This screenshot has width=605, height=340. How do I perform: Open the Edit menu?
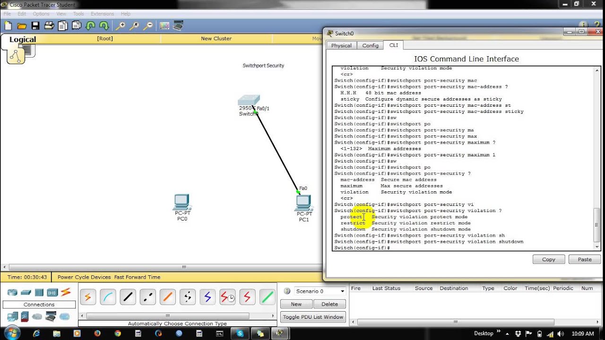tap(22, 14)
